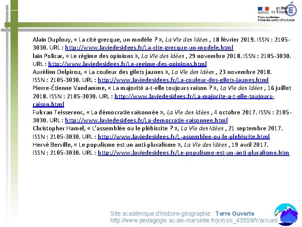302x227 pixels.
Task: Click the French Republic flag emblem
Action: 263,10
